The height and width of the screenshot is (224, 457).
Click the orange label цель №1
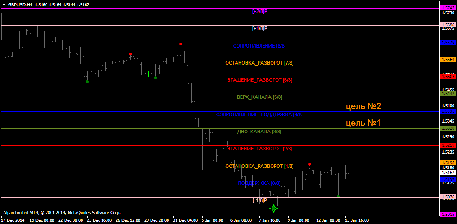coord(363,123)
